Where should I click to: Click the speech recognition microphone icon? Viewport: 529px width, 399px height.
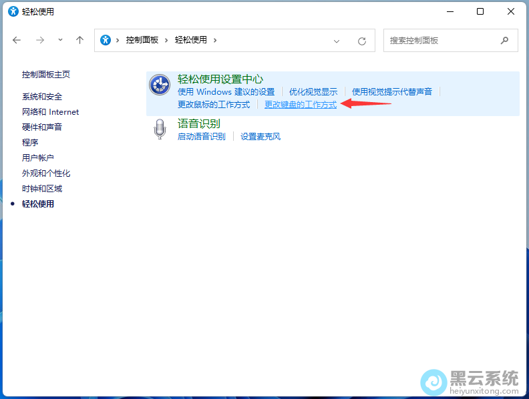(159, 129)
